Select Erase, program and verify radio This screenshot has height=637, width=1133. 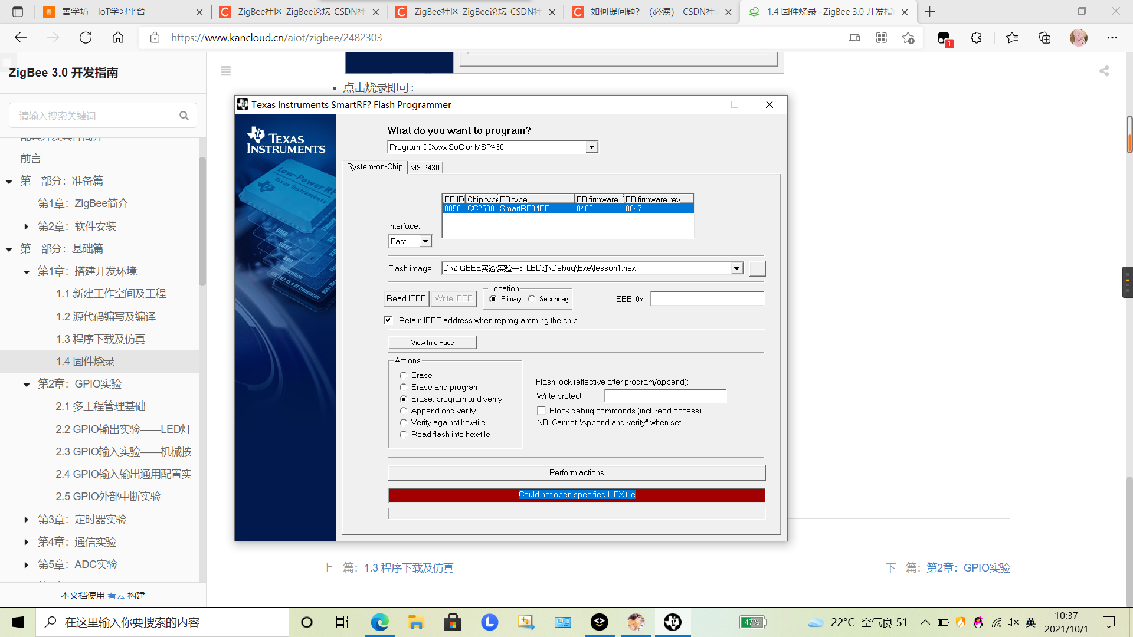tap(404, 399)
